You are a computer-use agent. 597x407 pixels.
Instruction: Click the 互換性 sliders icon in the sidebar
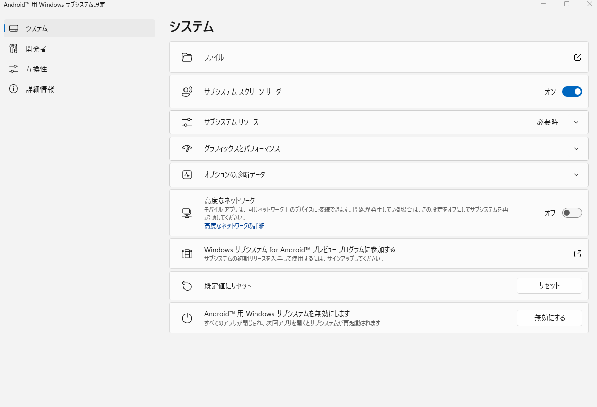point(14,69)
